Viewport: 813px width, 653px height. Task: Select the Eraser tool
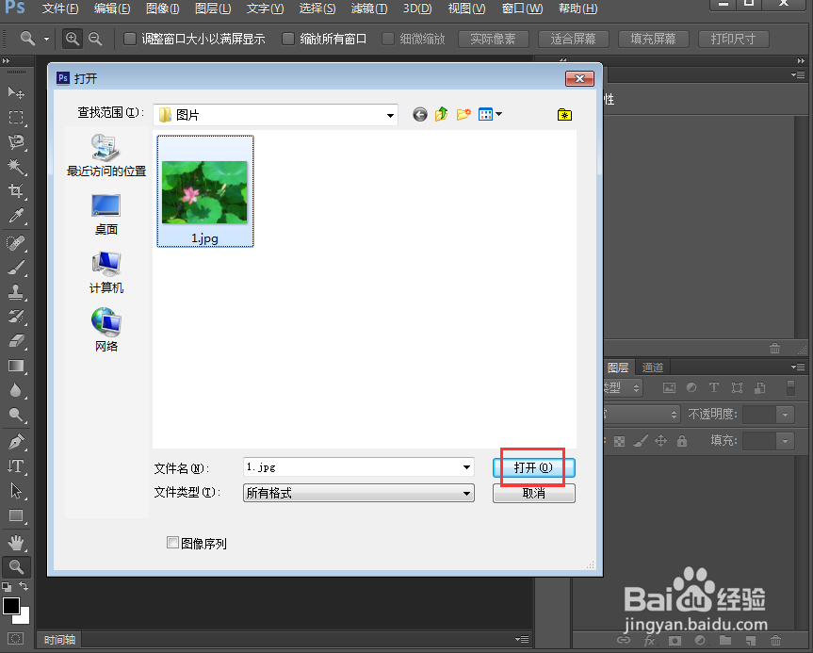click(16, 341)
